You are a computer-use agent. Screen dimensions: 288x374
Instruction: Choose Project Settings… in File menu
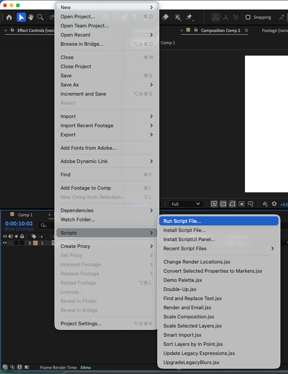pos(106,324)
